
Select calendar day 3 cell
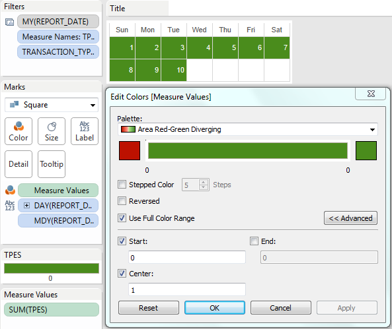pos(174,48)
